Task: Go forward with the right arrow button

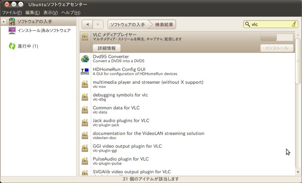Action: pyautogui.click(x=98, y=24)
